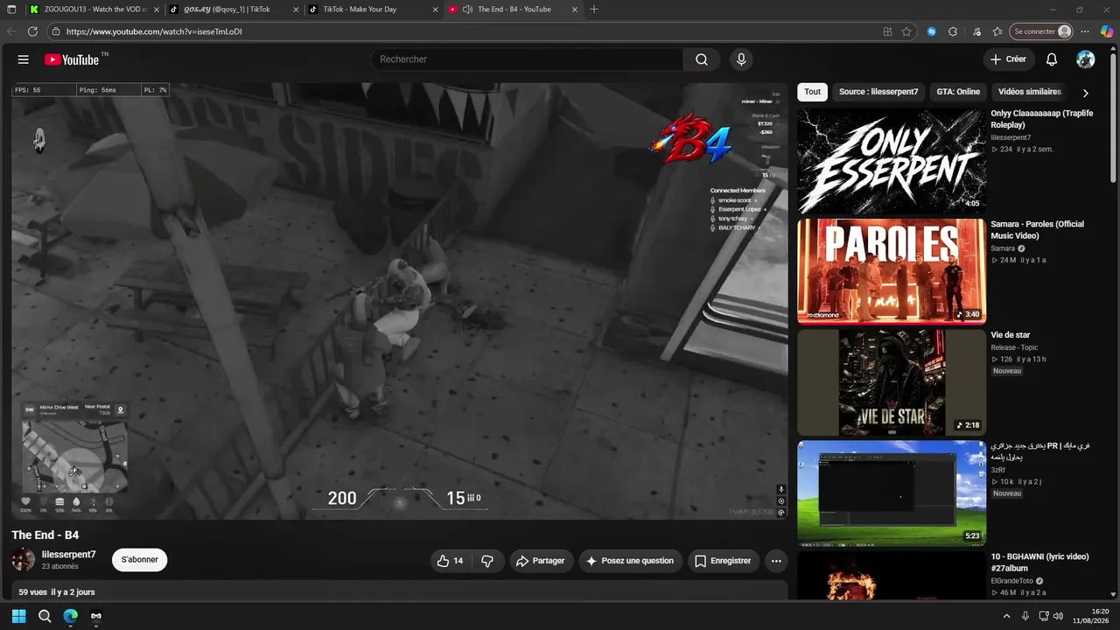
Task: Open the 3zRf channel name
Action: point(998,470)
